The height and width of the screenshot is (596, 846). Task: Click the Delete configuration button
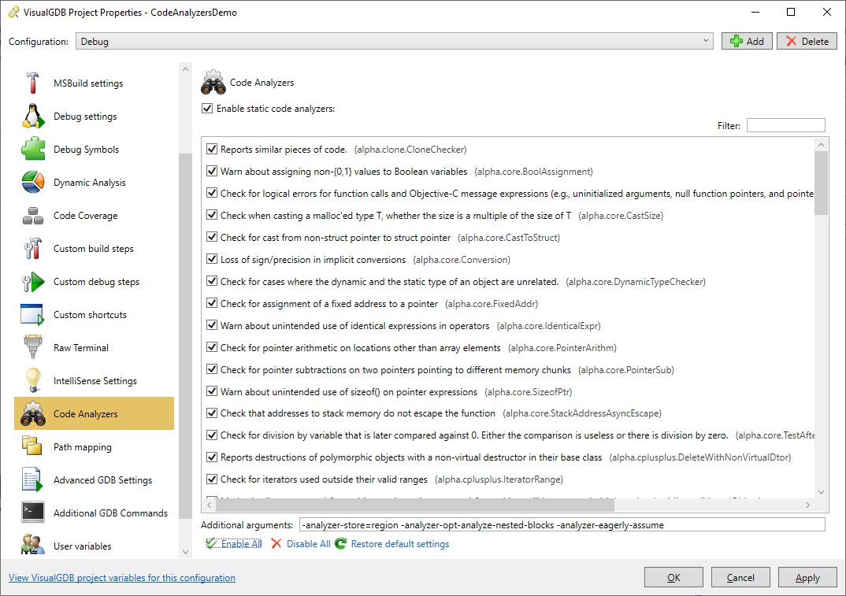(x=807, y=41)
